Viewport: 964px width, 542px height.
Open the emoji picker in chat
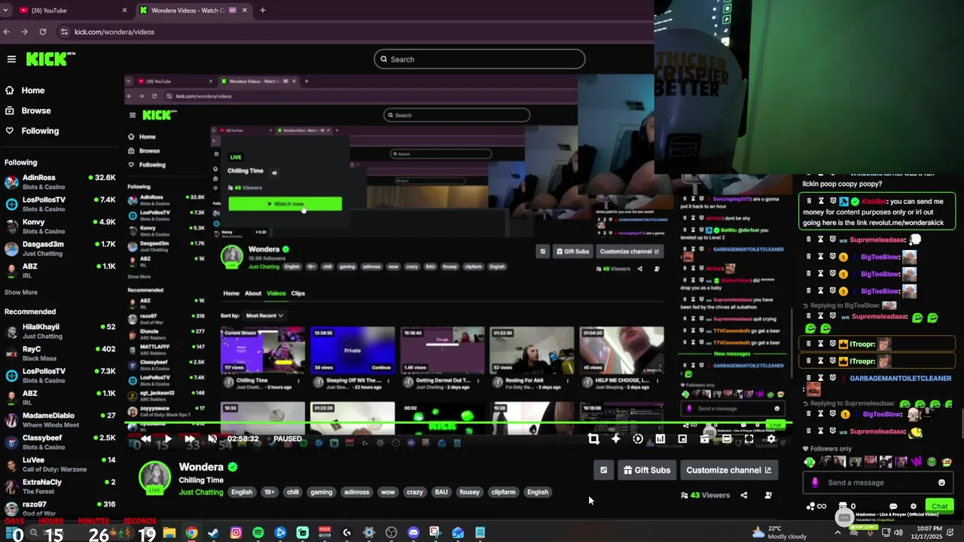click(941, 483)
